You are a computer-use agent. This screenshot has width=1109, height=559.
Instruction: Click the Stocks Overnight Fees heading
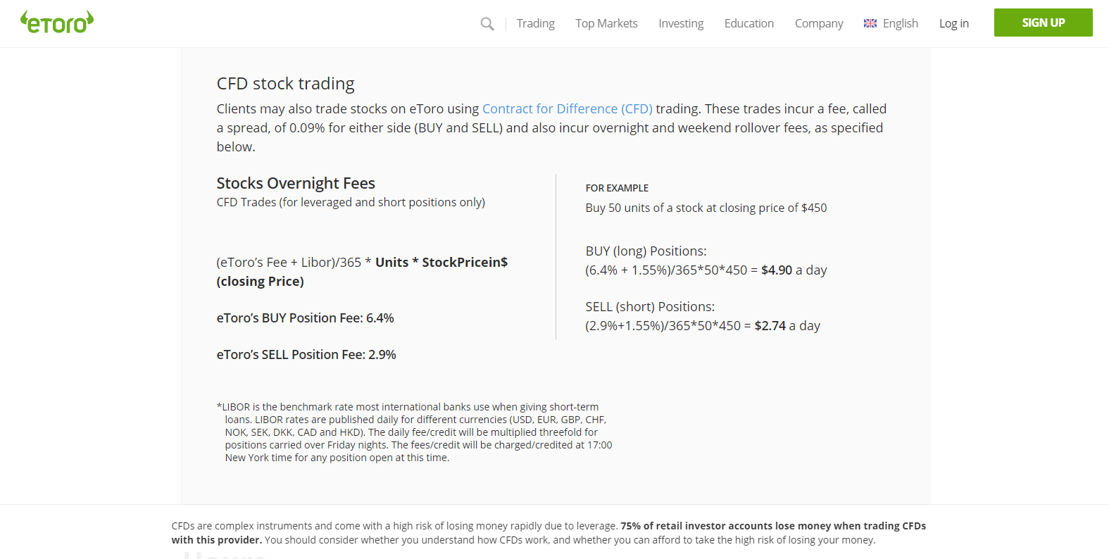tap(296, 183)
